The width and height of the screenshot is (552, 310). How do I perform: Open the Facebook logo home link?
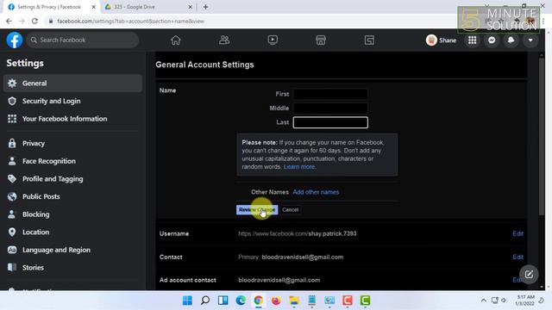pos(15,40)
